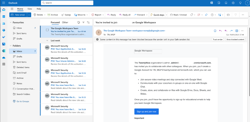The width and height of the screenshot is (250, 122).
Task: Open the Apps grid icon in message header
Action: tap(237, 31)
